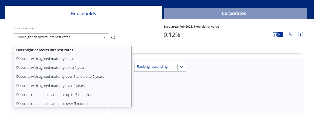Select Deposits with agreed maturity, total
The width and height of the screenshot is (314, 113).
tap(45, 59)
